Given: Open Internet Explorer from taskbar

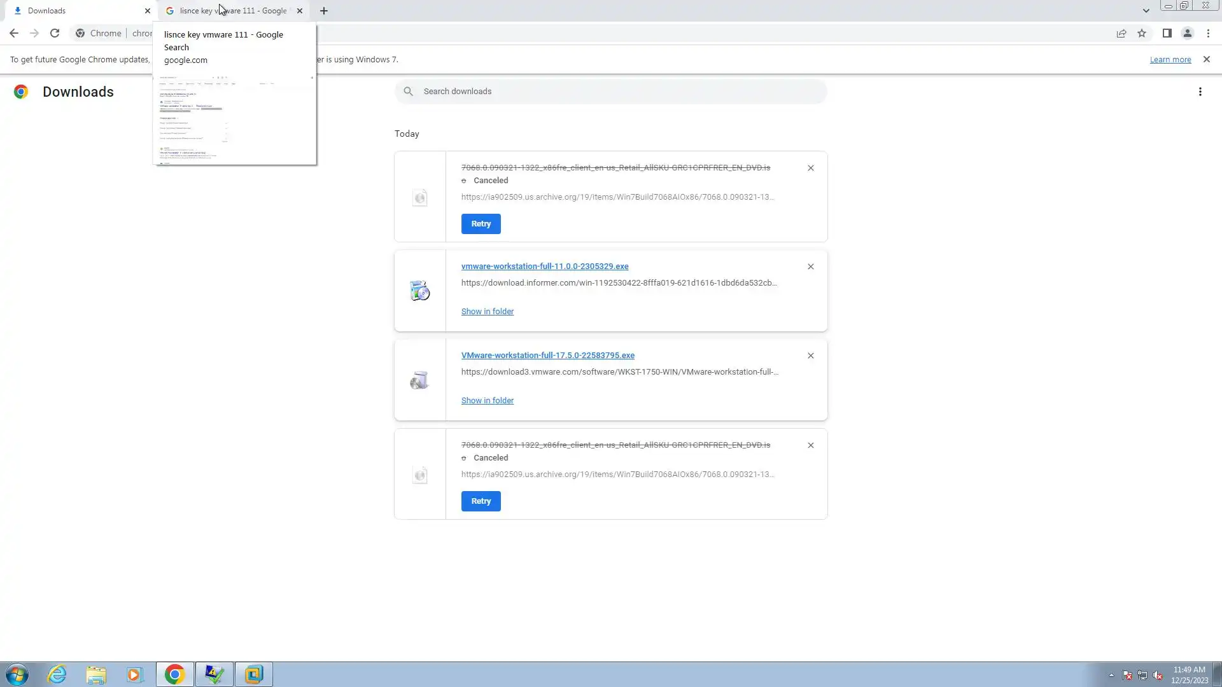Looking at the screenshot, I should (57, 674).
